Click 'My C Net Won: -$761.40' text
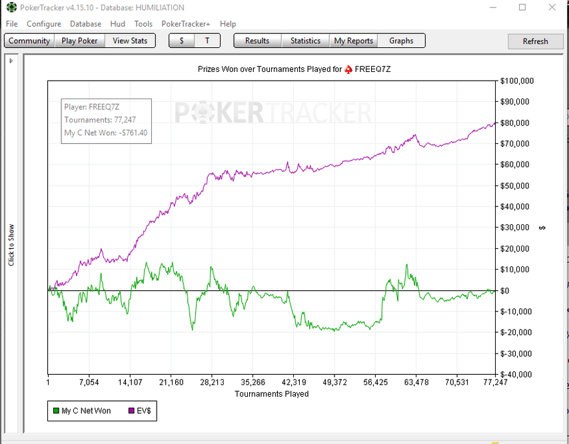This screenshot has width=569, height=444. pos(106,132)
